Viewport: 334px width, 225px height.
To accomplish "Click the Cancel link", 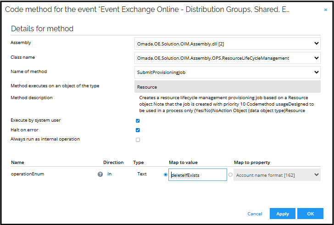I will tap(255, 214).
